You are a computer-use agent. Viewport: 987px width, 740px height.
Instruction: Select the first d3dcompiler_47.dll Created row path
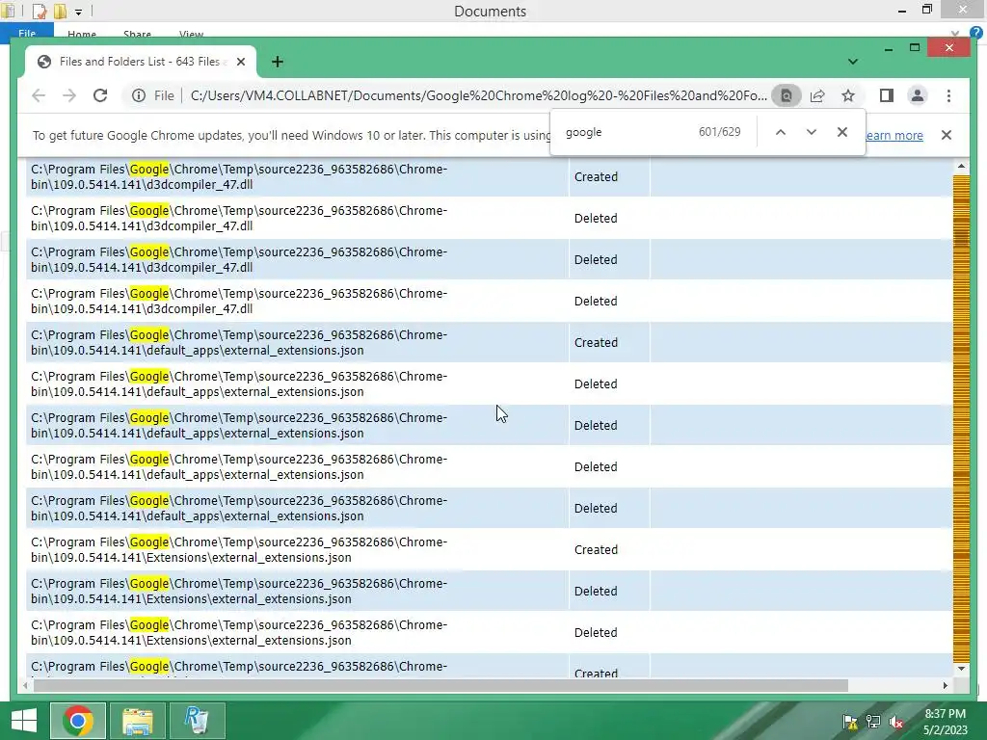[x=239, y=177]
